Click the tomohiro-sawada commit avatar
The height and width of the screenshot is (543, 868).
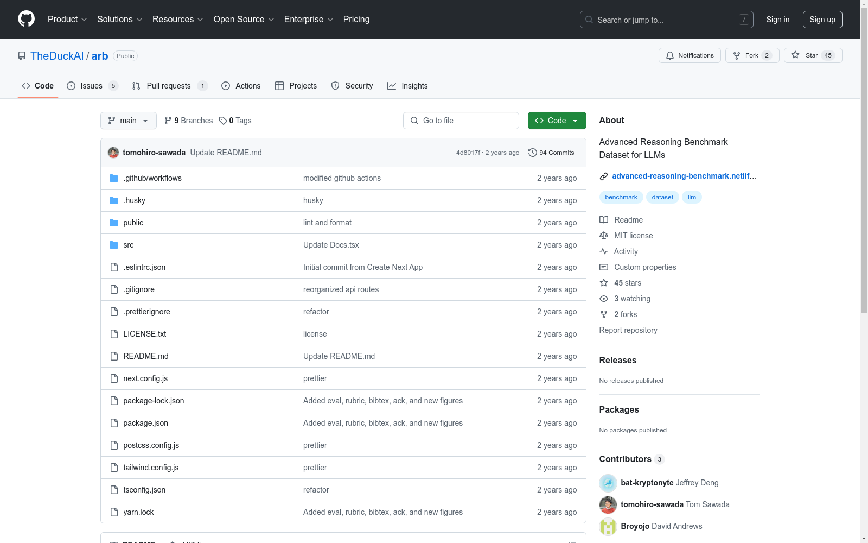click(x=113, y=153)
